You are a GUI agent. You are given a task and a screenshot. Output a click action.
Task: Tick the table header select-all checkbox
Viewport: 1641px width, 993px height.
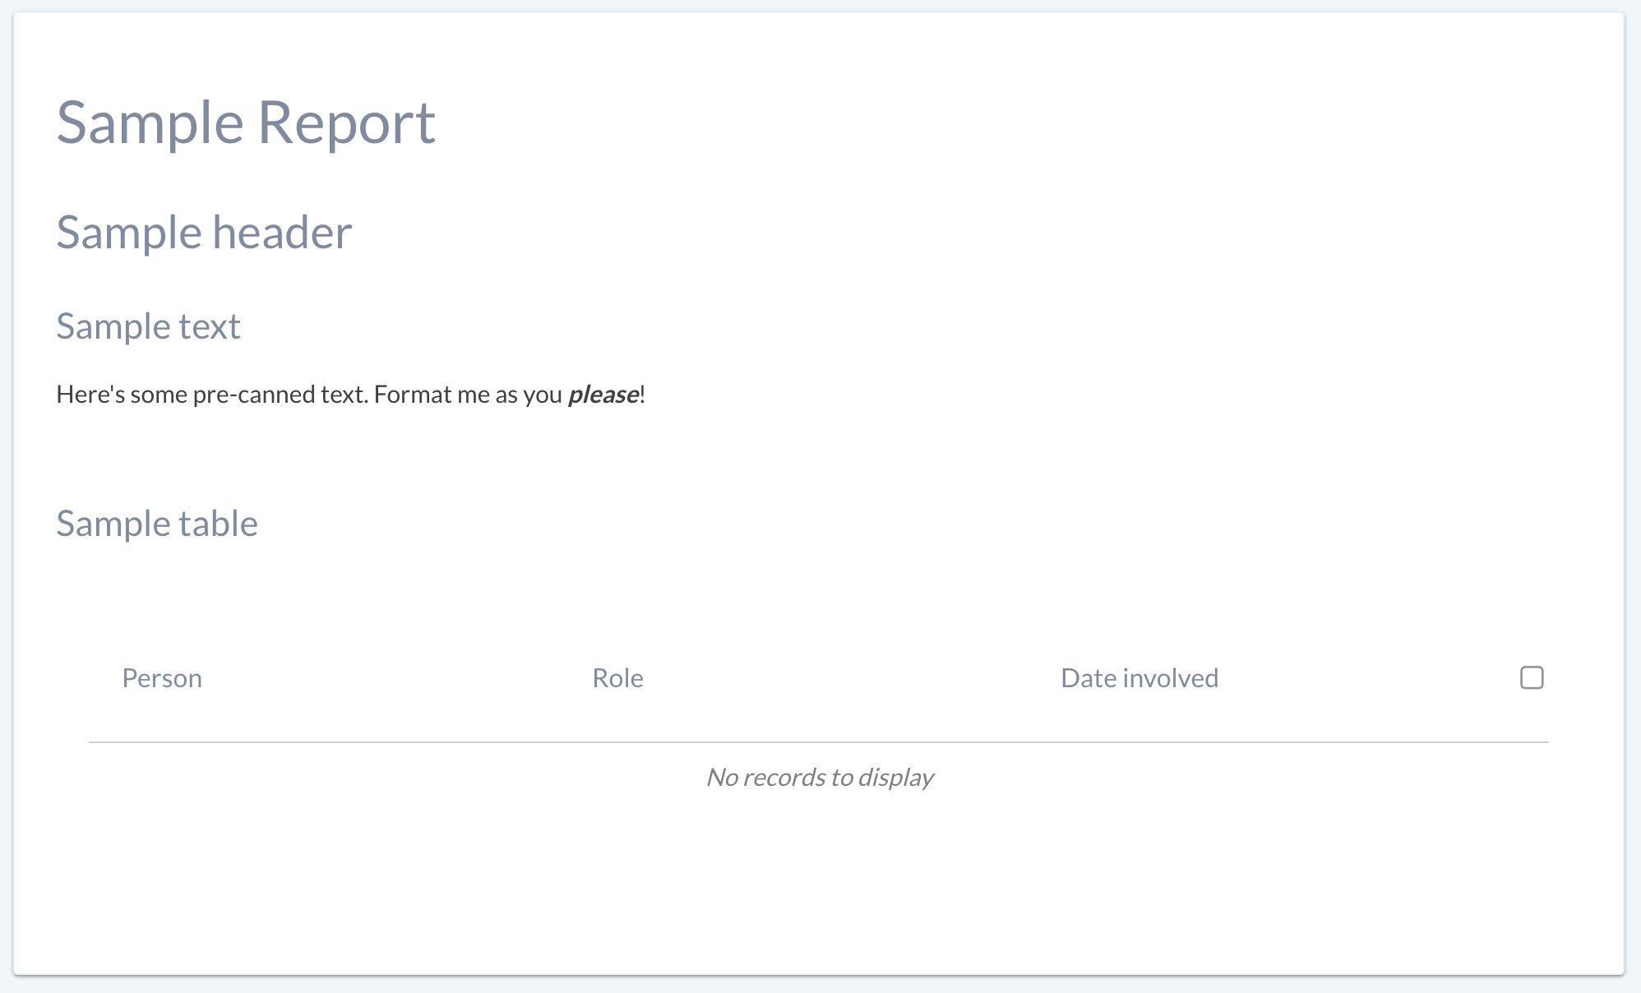point(1532,677)
